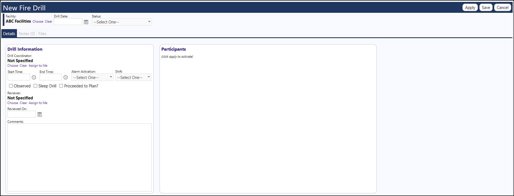This screenshot has height=196, width=514.
Task: Click inside the Comments text area
Action: click(x=80, y=158)
